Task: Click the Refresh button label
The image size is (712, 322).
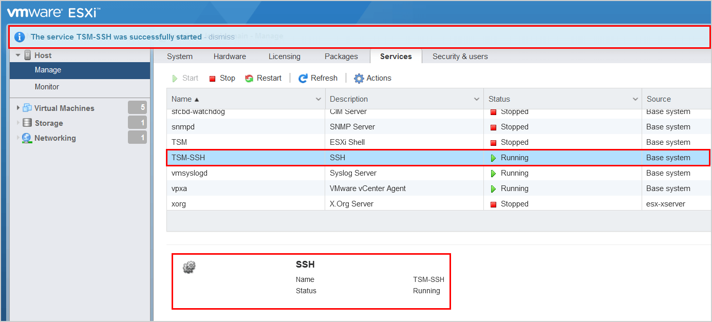Action: click(324, 78)
